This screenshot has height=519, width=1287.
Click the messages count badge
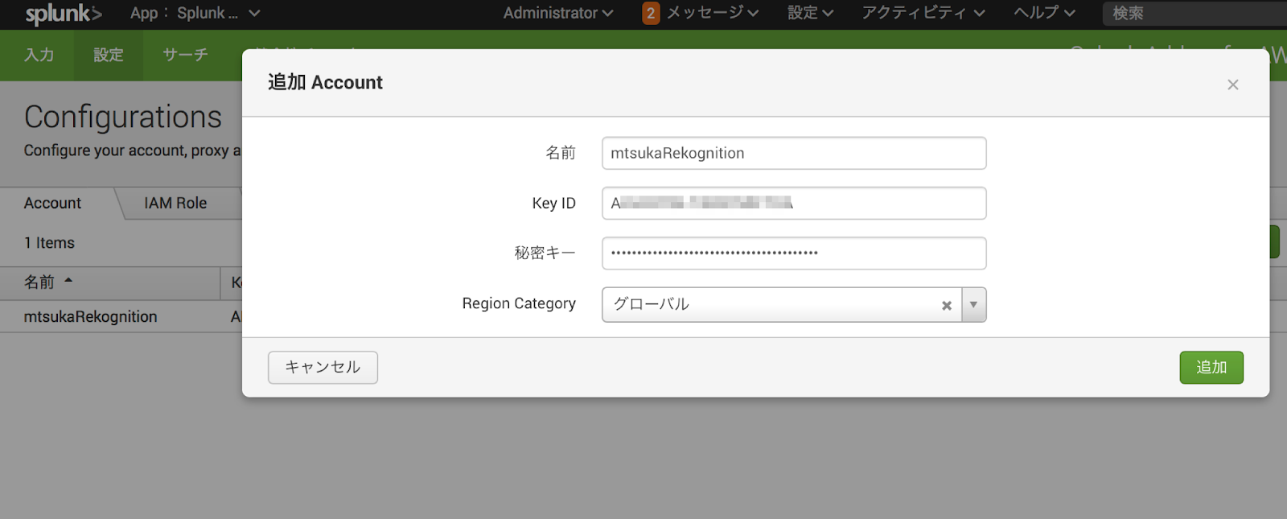tap(651, 13)
